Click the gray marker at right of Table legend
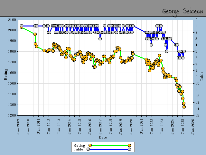Viewport: 206px width, 155px height. click(x=129, y=149)
